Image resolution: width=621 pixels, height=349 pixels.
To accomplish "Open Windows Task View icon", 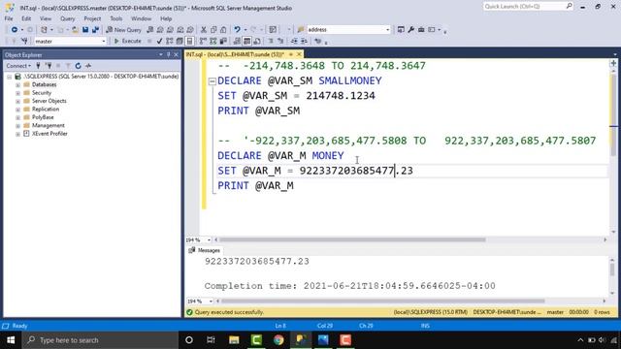I will (x=211, y=340).
